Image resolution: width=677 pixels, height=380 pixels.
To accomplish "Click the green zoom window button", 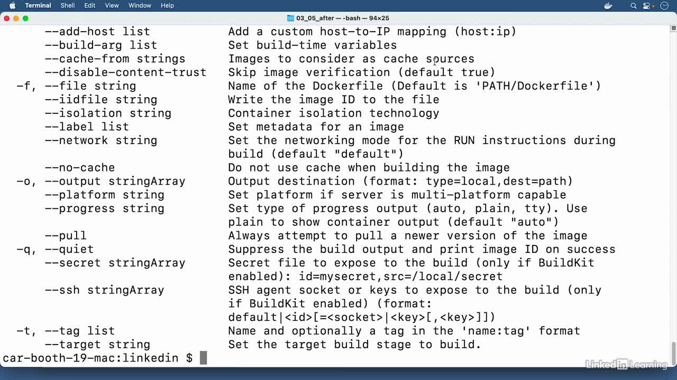I will [x=25, y=18].
